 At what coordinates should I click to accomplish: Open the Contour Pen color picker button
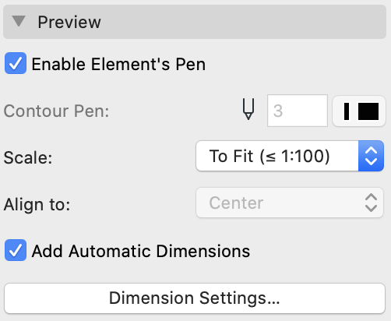pyautogui.click(x=359, y=111)
